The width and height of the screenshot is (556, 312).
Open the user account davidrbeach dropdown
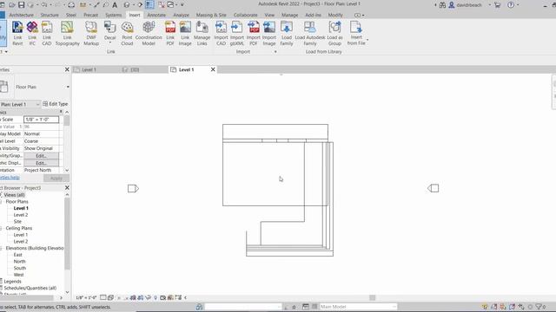490,5
